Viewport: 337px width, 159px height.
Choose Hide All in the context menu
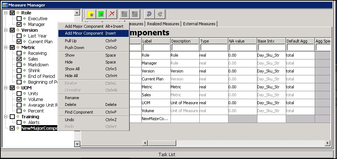(x=94, y=76)
